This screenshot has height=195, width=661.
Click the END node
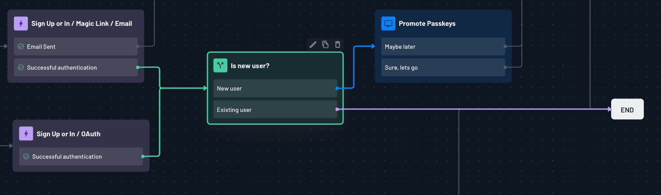tap(627, 109)
